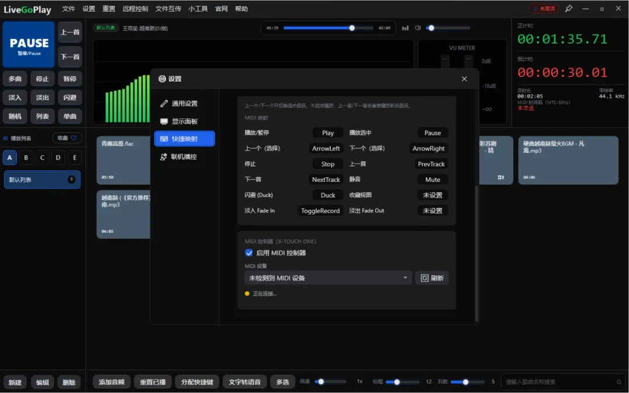Expand the MIDI 设备 dropdown
The image size is (629, 393).
[328, 278]
